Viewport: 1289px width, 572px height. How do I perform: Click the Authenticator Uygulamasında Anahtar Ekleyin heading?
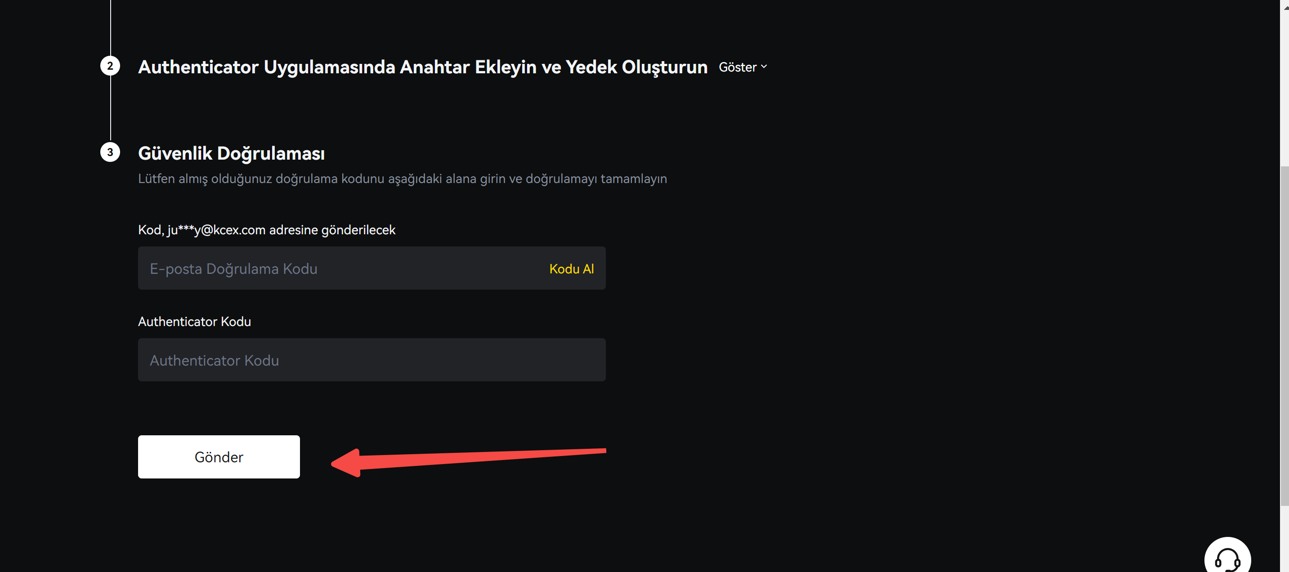[422, 67]
